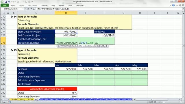185x104 pixels.
Task: Expand the Name Box dropdown
Action: point(22,9)
